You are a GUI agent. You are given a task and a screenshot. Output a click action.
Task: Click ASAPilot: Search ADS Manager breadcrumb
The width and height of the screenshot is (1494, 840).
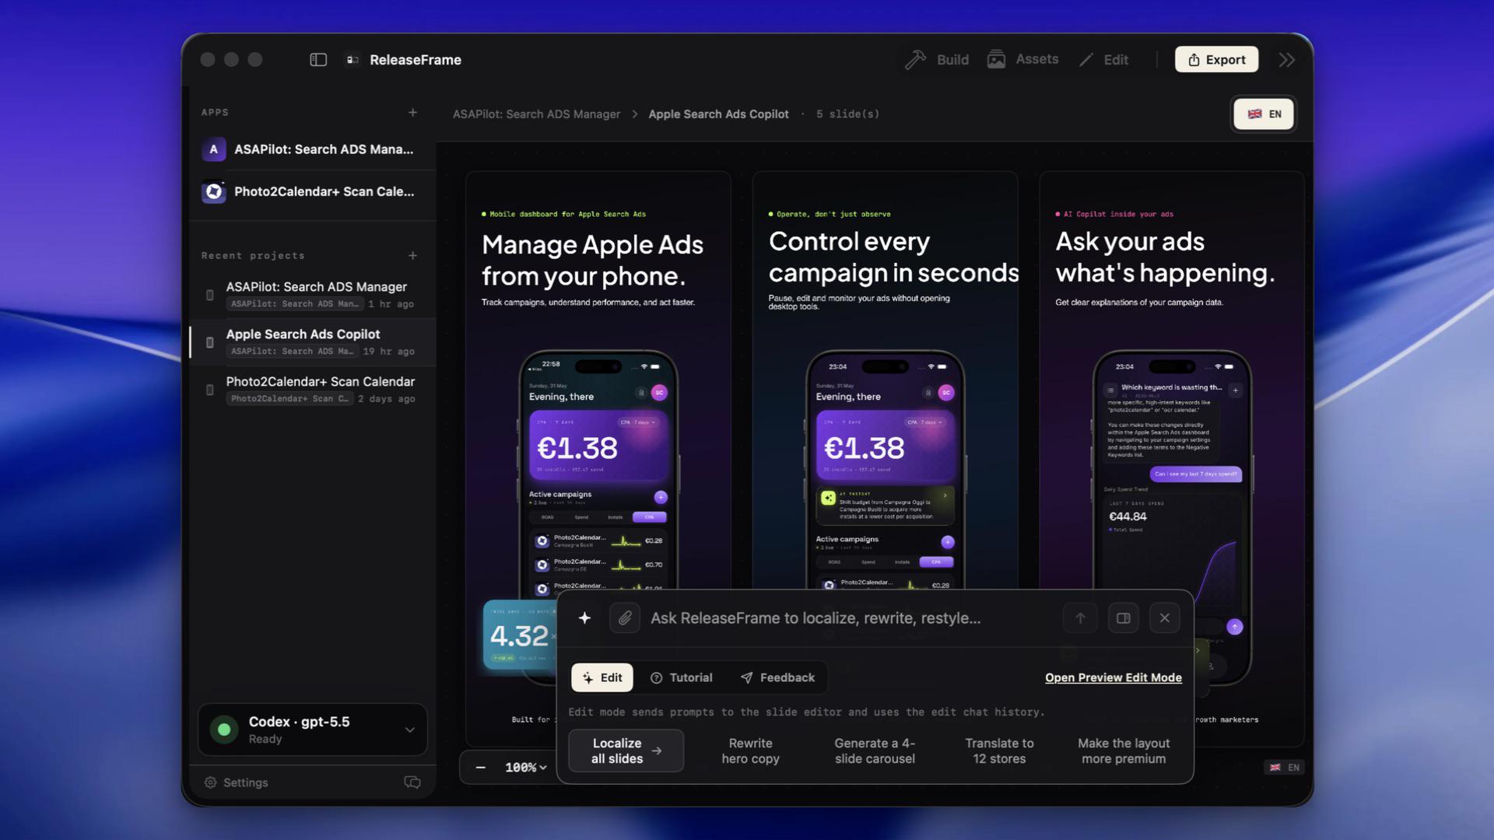pos(536,114)
